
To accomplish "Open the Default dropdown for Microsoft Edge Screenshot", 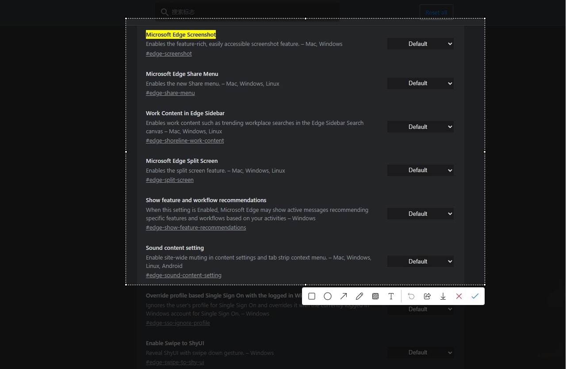I will click(x=421, y=44).
